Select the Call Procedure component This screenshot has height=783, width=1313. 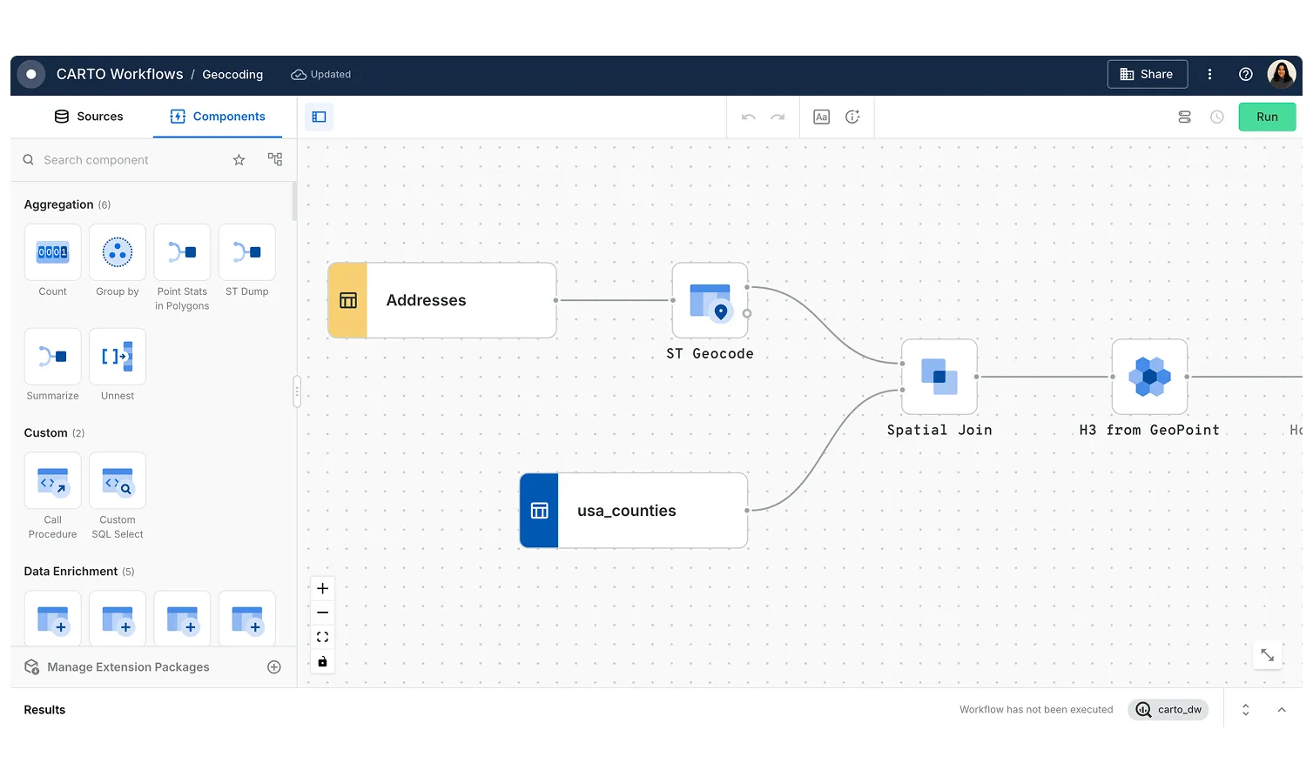point(52,480)
